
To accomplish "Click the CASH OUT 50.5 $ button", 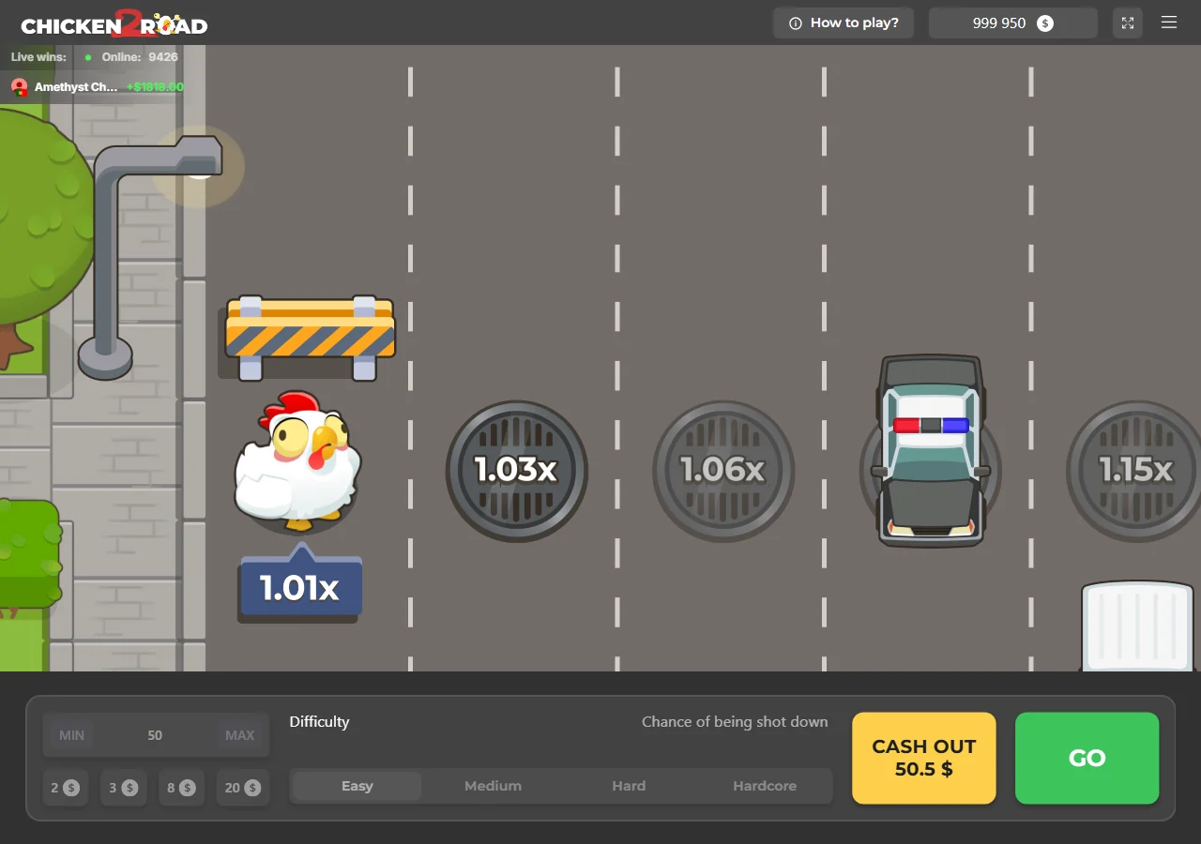I will click(x=924, y=758).
